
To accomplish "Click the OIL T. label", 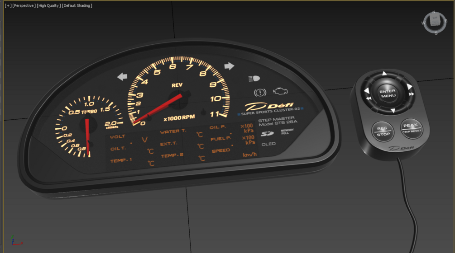I will (118, 149).
